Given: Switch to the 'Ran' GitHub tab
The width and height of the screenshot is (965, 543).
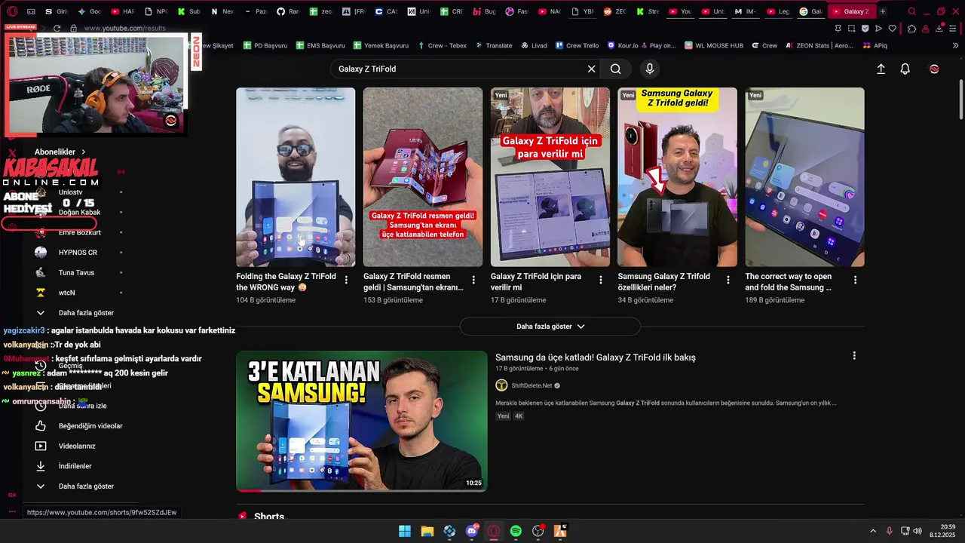Looking at the screenshot, I should [288, 11].
